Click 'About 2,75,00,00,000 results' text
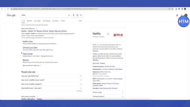 [x=34, y=25]
